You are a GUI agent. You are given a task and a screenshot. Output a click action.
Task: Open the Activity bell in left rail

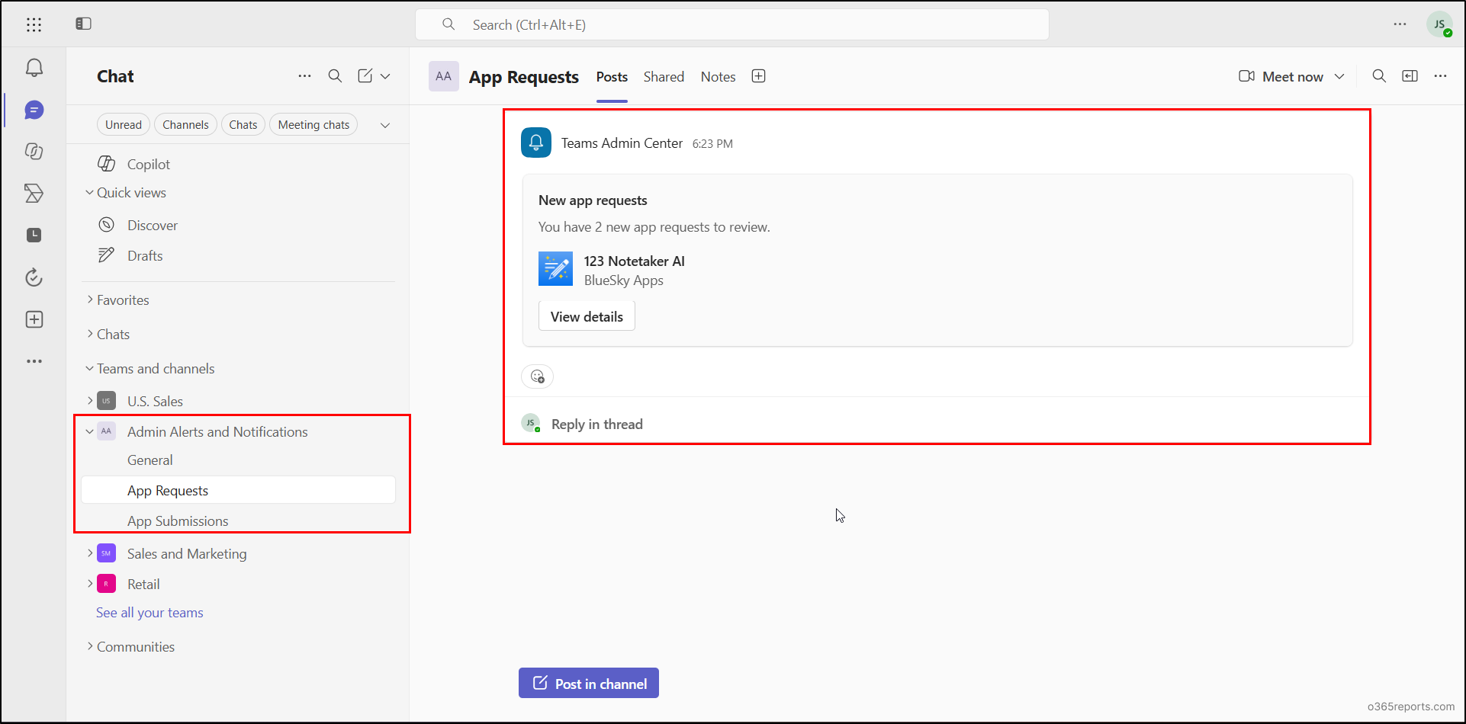(34, 68)
